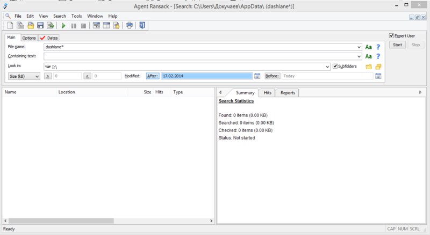Switch to the Dates tab
This screenshot has width=430, height=235.
49,38
